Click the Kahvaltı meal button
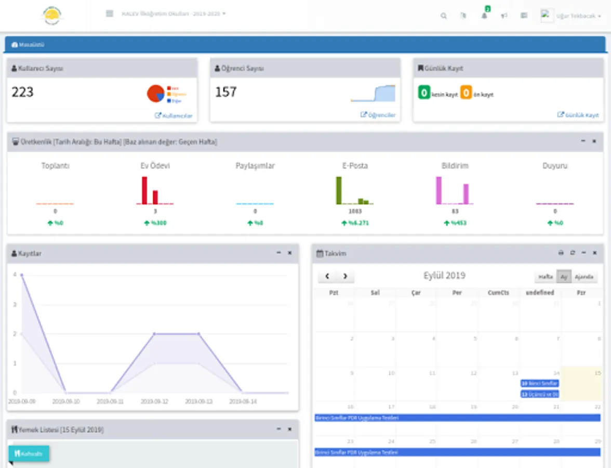The width and height of the screenshot is (611, 468). click(29, 453)
